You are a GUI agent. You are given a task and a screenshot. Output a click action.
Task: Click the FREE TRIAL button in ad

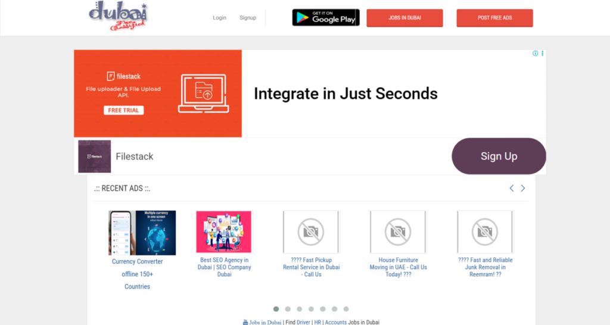point(124,110)
